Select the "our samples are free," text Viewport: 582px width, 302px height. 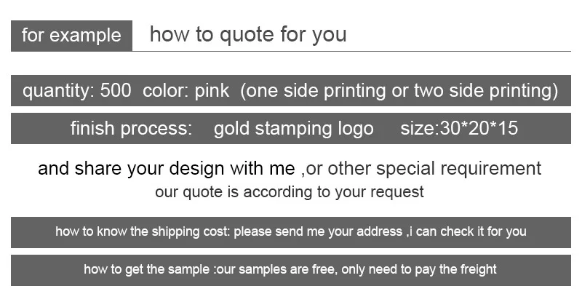[275, 269]
